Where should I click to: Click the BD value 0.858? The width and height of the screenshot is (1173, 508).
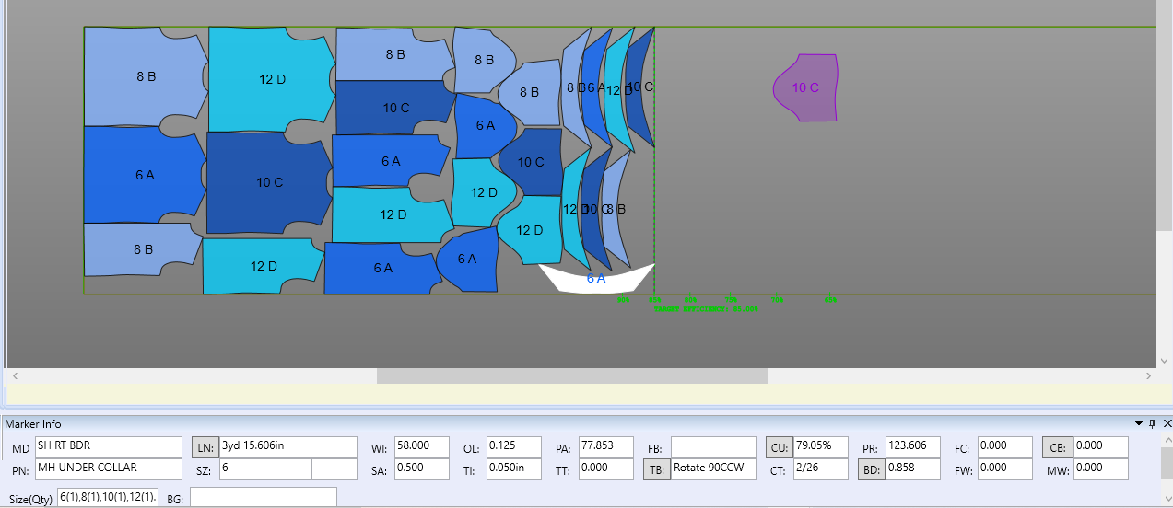point(913,468)
